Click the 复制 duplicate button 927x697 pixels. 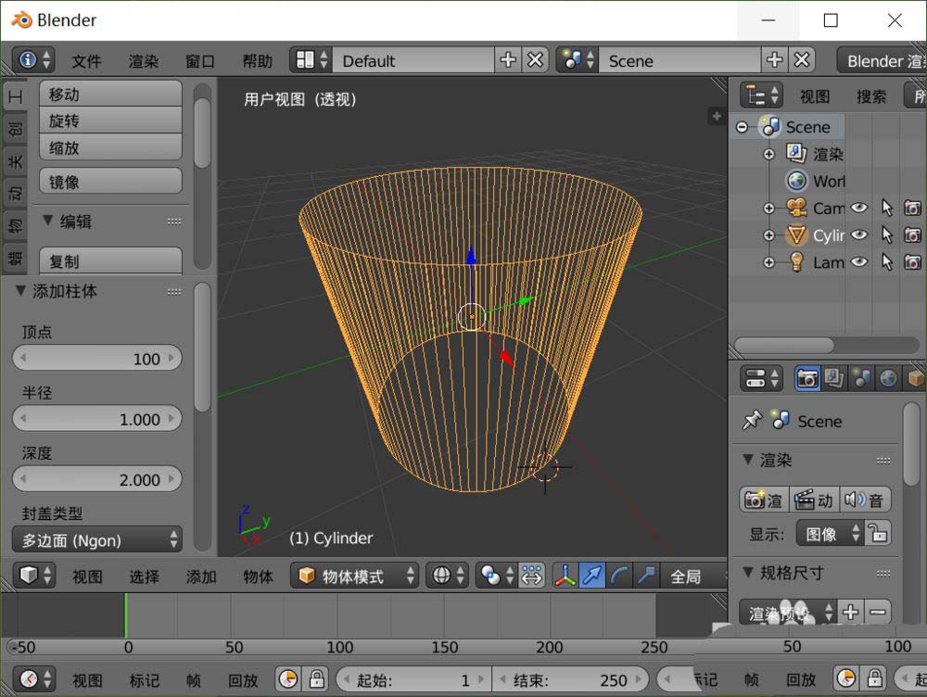(109, 260)
